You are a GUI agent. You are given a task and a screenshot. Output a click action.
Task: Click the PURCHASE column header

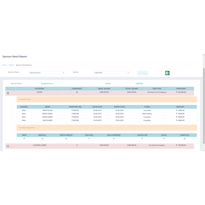(181, 88)
